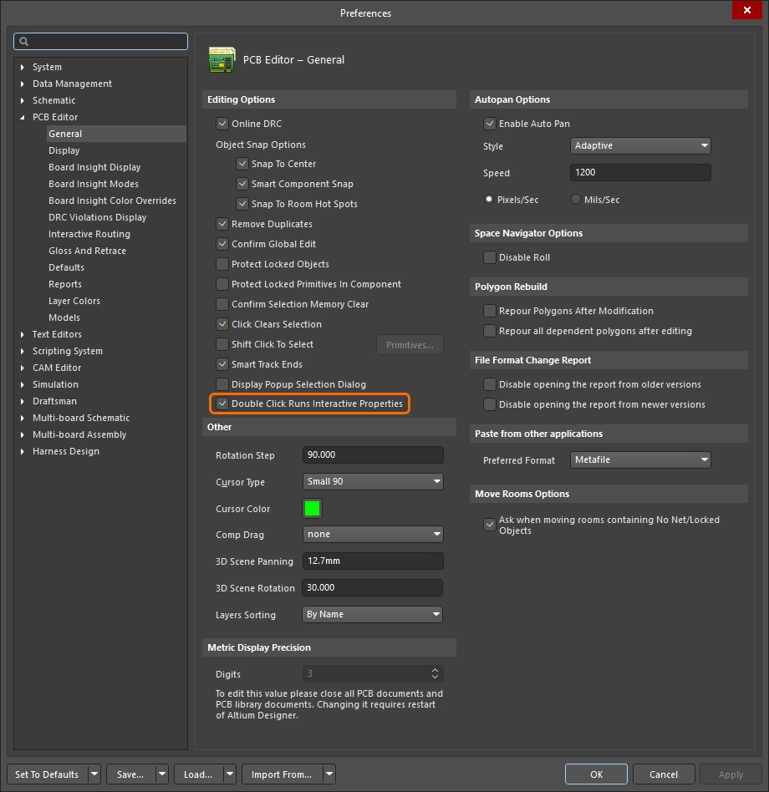Check Repour Polygons After Modification
Image resolution: width=769 pixels, height=792 pixels.
coord(490,311)
